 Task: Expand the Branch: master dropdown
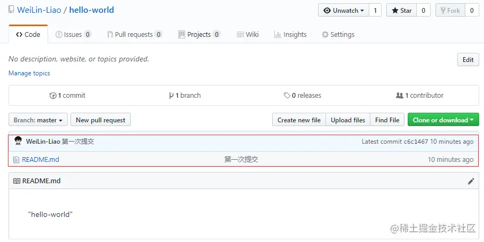pyautogui.click(x=38, y=120)
